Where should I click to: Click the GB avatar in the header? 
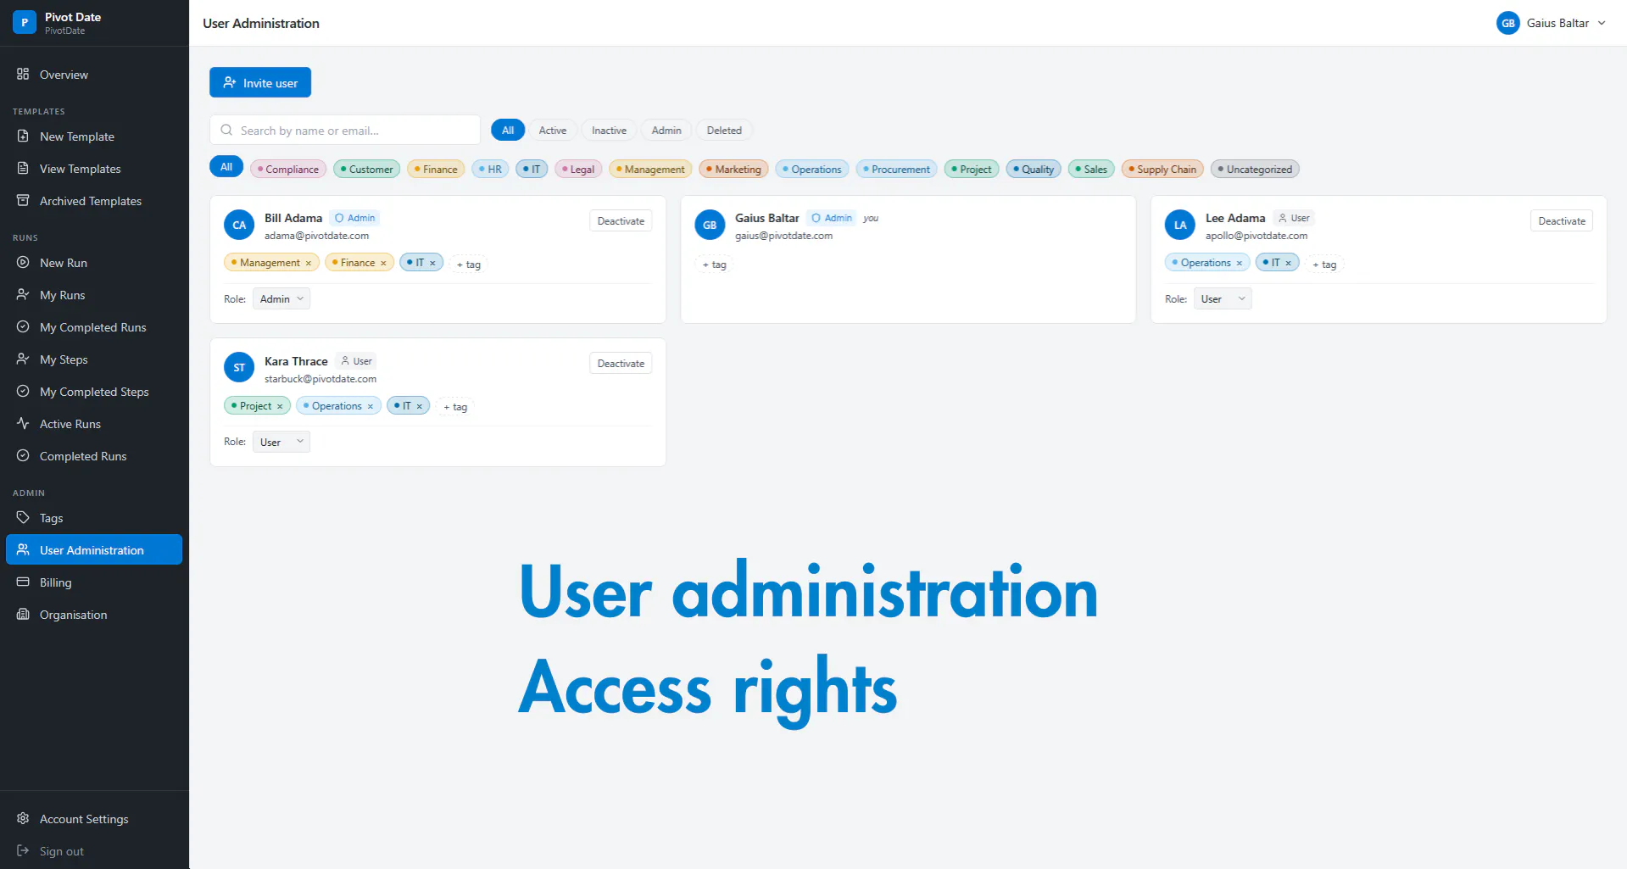coord(1507,23)
